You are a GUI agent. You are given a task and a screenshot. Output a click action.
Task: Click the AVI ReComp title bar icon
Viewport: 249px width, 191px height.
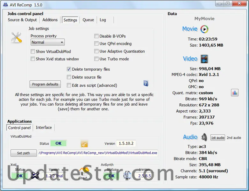5,4
